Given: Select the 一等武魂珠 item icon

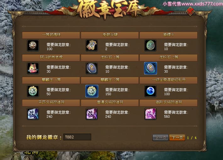Looking at the screenshot, I should pos(33,45).
